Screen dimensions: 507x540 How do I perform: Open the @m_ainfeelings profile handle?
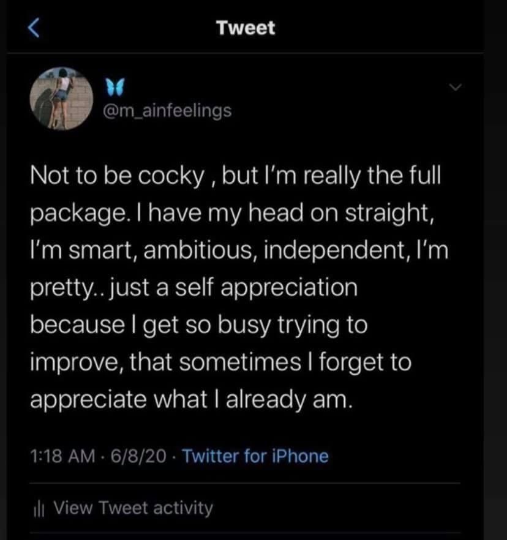pyautogui.click(x=167, y=111)
